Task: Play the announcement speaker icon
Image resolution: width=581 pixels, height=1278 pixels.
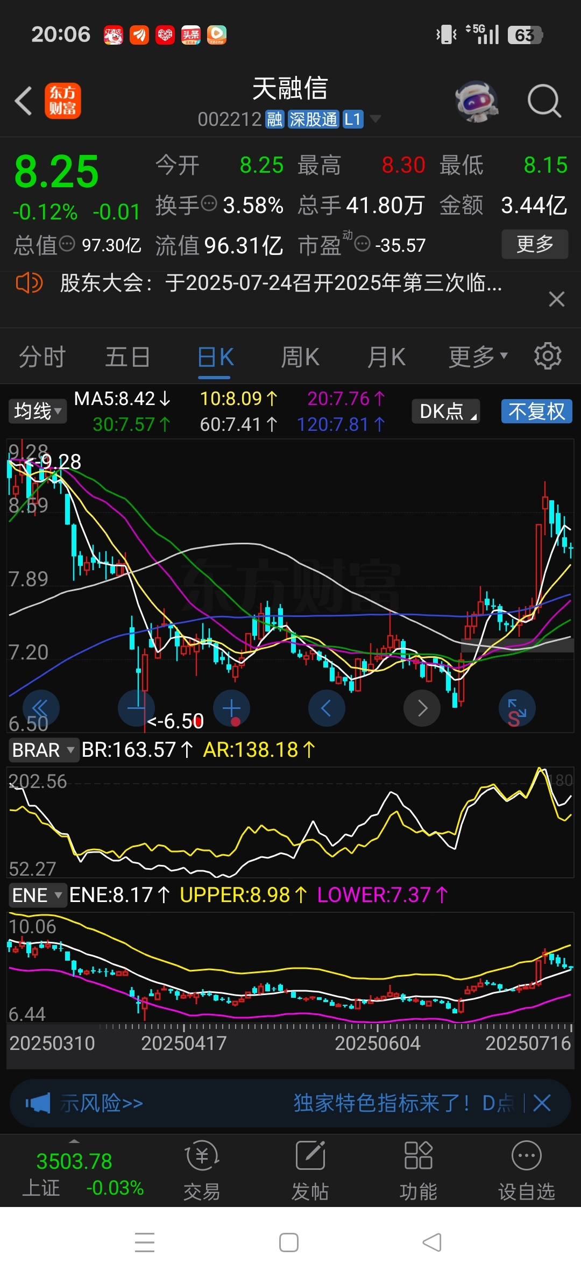Action: (29, 282)
